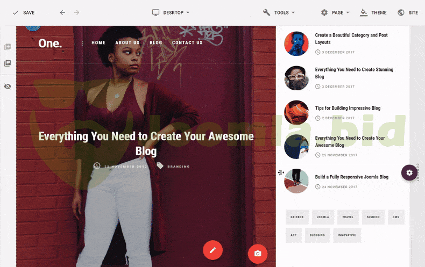
Task: Select the About Us menu item
Action: [x=127, y=43]
